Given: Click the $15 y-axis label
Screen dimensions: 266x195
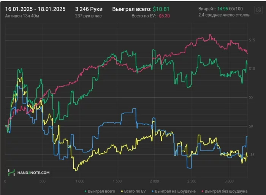Looking at the screenshot, I should coord(252,40).
